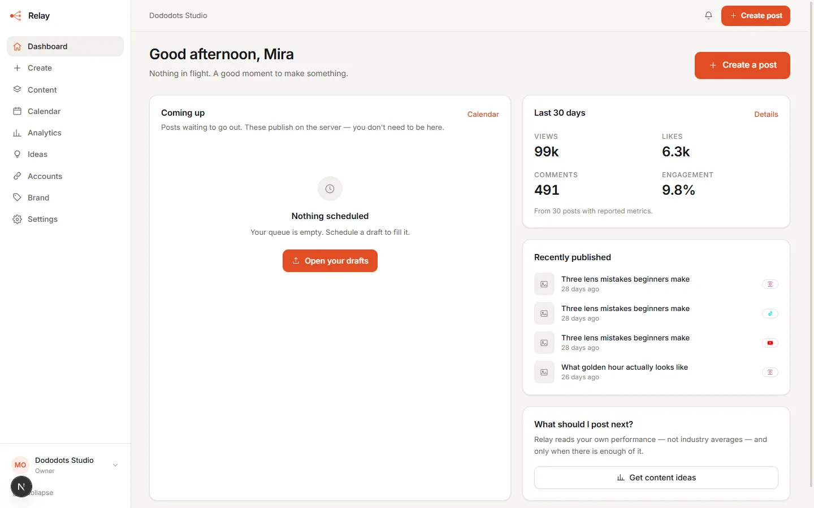Click the "Good afternoon, Mira" heading

point(222,54)
